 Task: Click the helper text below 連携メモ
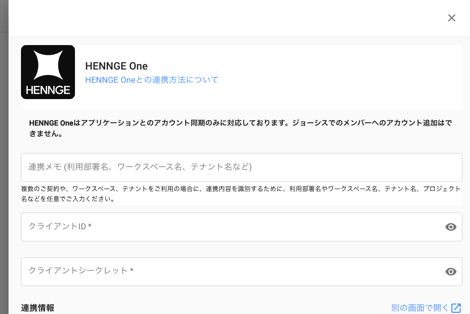click(x=241, y=194)
